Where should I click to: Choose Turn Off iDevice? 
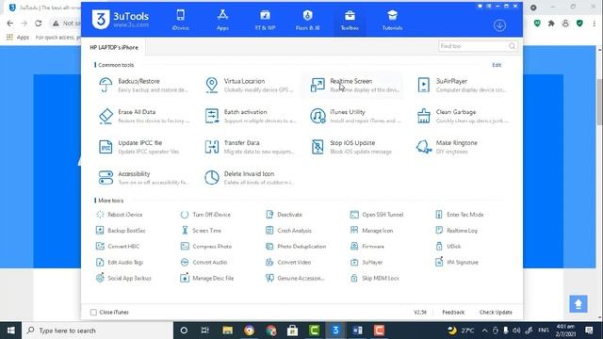(x=205, y=215)
